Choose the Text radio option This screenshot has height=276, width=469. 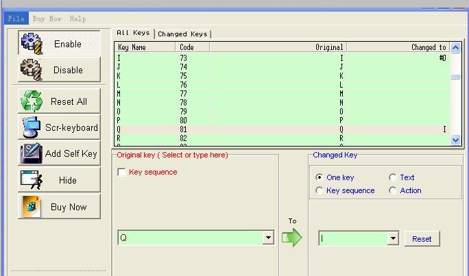pyautogui.click(x=393, y=177)
